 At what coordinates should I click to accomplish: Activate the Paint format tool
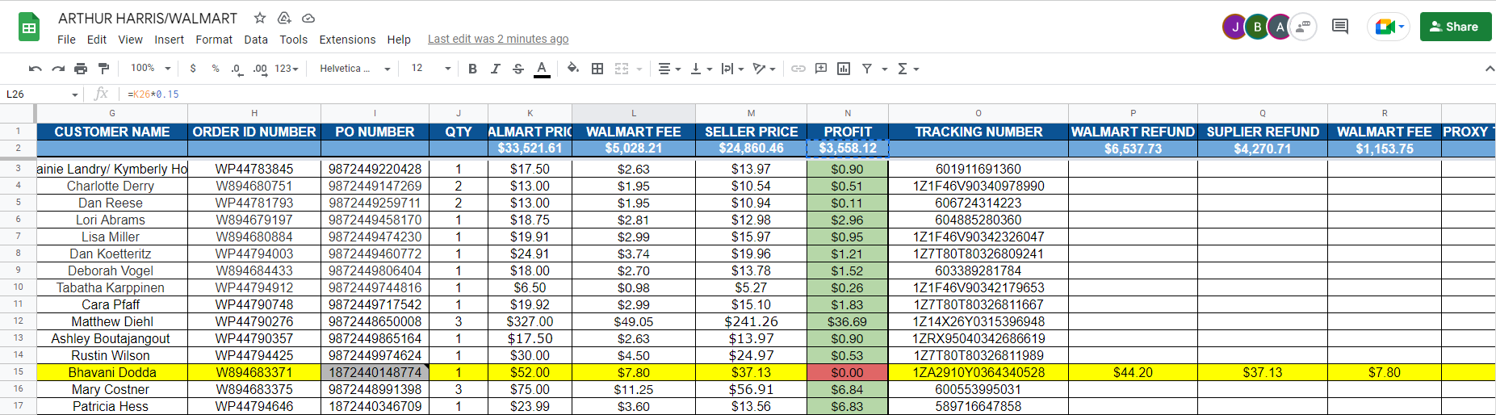coord(103,69)
